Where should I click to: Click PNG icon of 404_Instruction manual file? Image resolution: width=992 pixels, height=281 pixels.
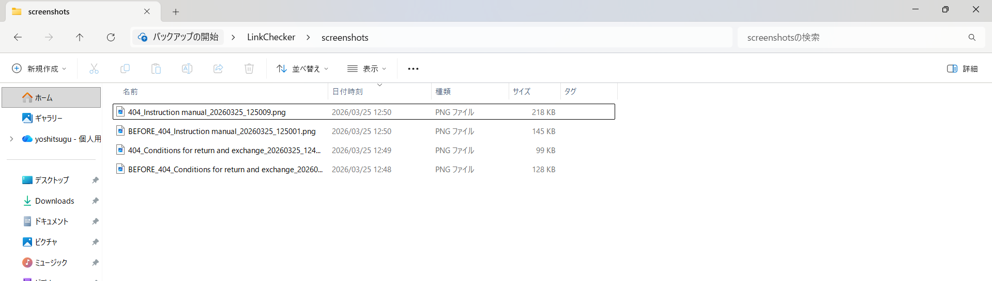(120, 111)
